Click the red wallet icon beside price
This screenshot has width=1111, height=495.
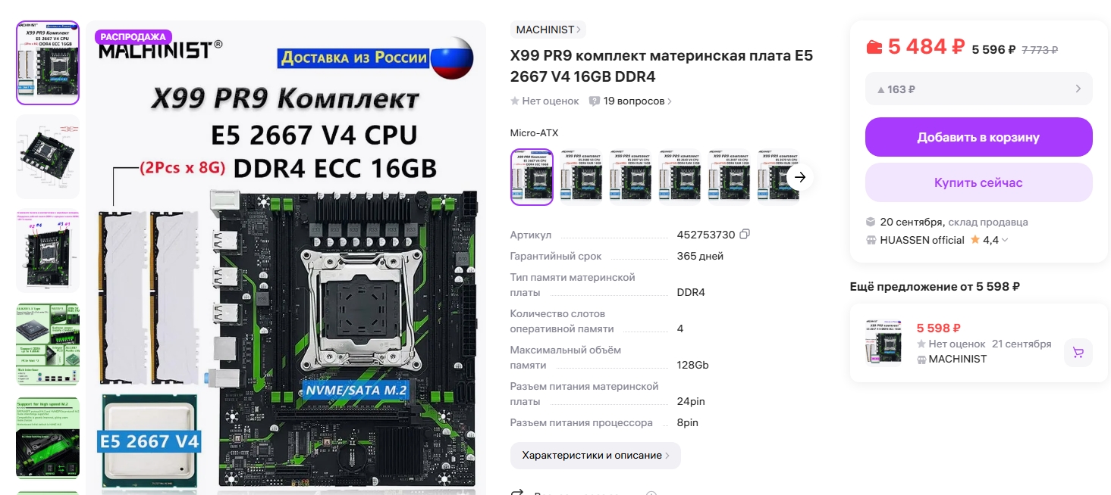click(x=874, y=47)
